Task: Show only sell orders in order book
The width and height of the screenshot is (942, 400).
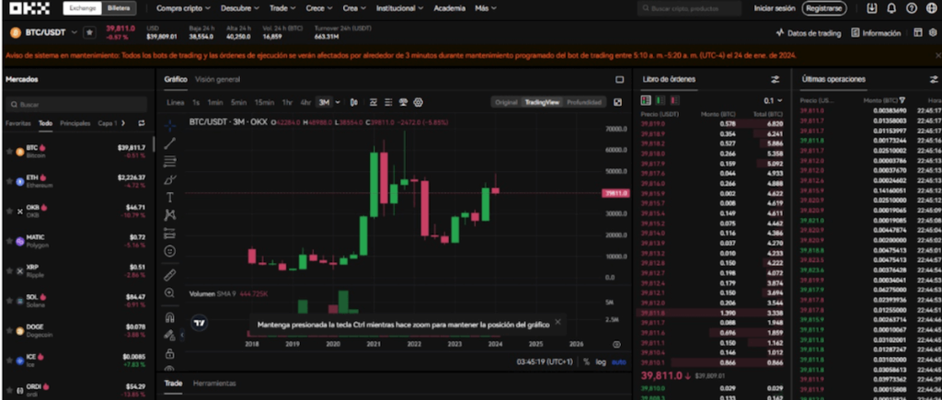Action: click(x=674, y=100)
